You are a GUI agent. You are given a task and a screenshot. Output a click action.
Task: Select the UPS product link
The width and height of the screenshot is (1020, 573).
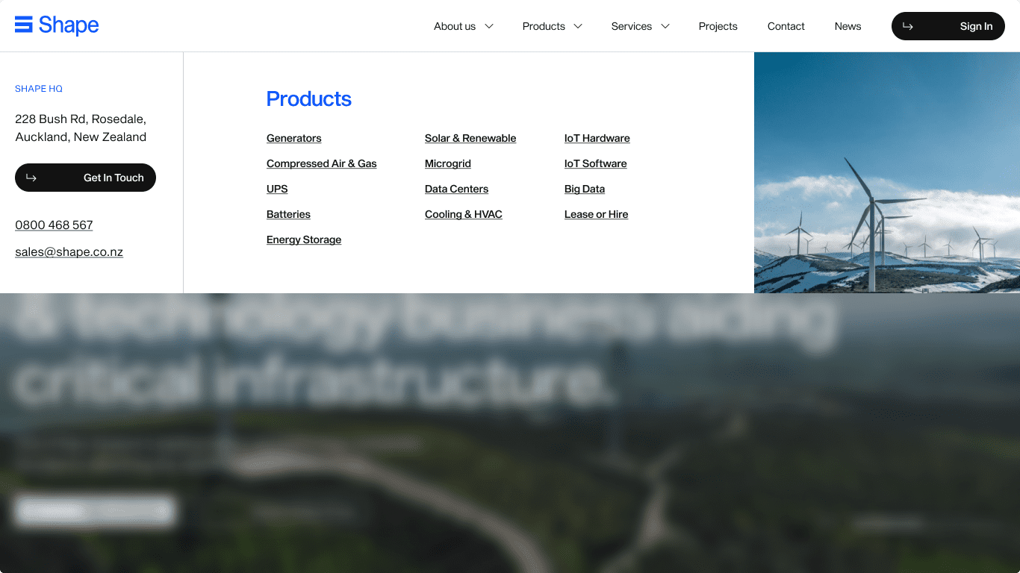pyautogui.click(x=277, y=189)
